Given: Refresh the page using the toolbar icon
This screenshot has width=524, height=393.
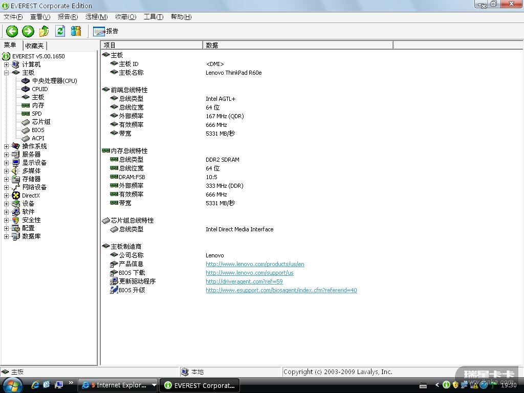Looking at the screenshot, I should tap(60, 31).
